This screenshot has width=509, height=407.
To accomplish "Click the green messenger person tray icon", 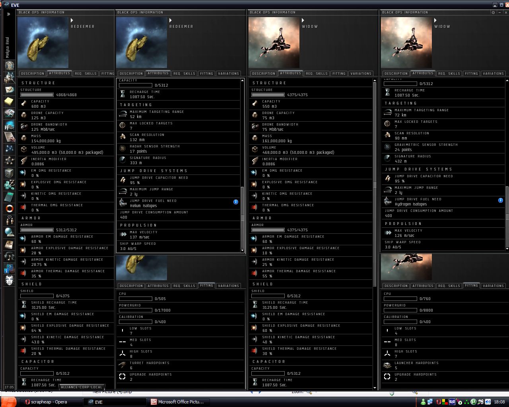I will (x=424, y=402).
